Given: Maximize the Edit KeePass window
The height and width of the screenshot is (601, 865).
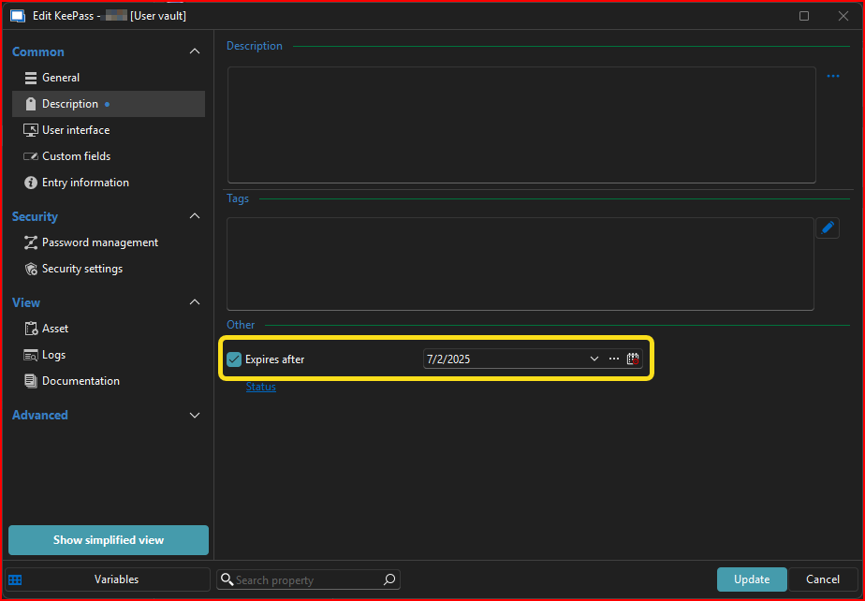Looking at the screenshot, I should click(804, 16).
